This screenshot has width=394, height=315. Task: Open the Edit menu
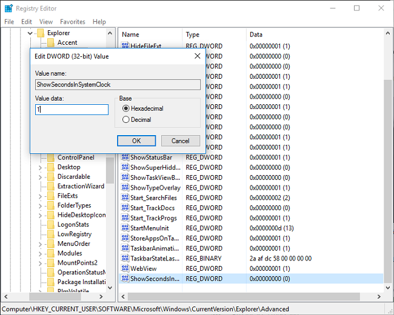click(27, 22)
